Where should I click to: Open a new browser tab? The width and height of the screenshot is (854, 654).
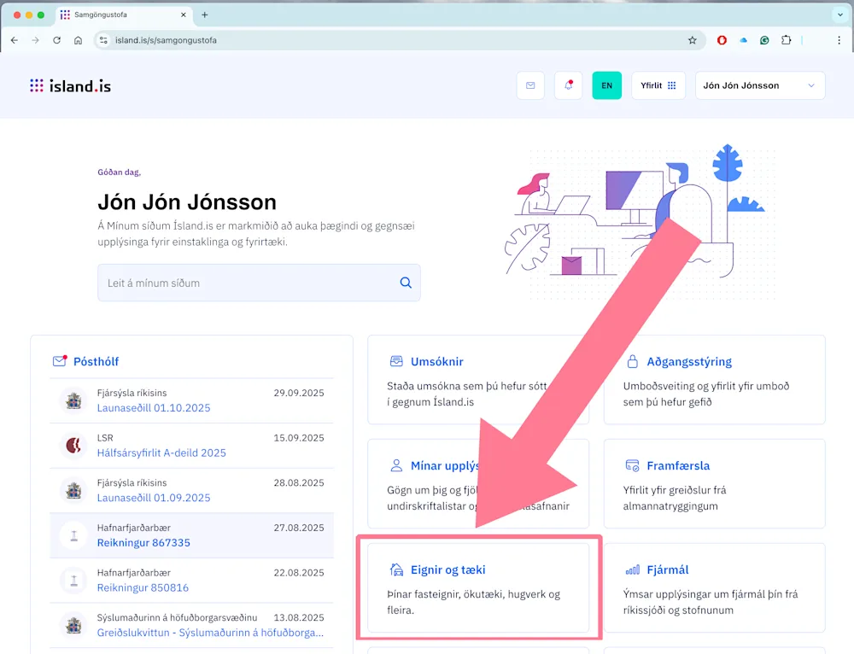pyautogui.click(x=205, y=15)
